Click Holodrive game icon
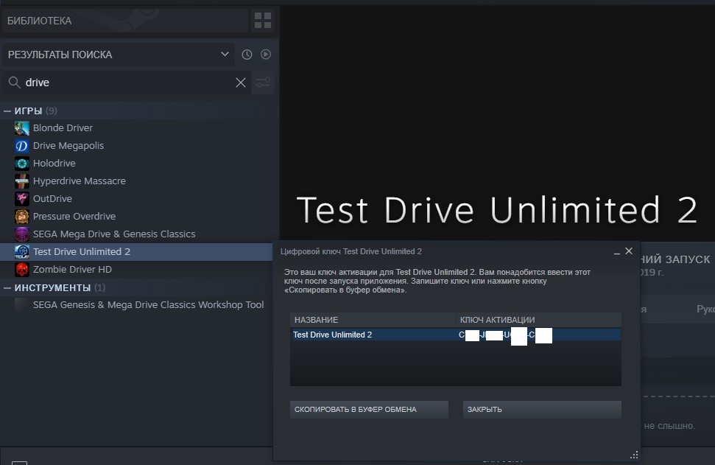The image size is (715, 465). coord(22,164)
